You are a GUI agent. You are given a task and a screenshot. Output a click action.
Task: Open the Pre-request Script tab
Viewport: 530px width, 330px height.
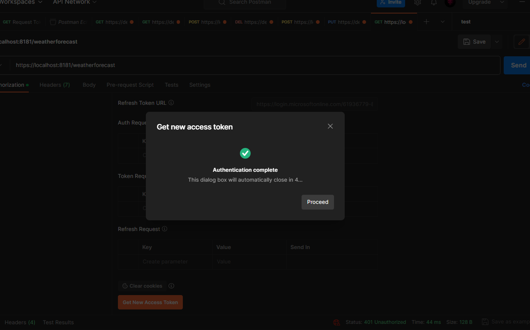(x=130, y=85)
